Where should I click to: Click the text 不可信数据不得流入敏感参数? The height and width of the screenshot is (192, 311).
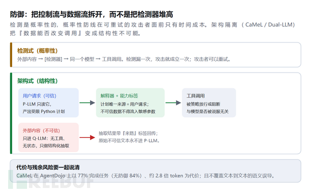128,111
